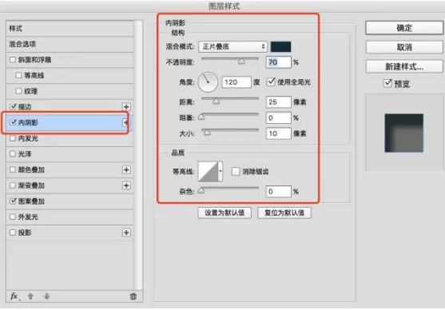The height and width of the screenshot is (310, 445).
Task: Toggle the 使用全局光 checkbox
Action: (271, 82)
